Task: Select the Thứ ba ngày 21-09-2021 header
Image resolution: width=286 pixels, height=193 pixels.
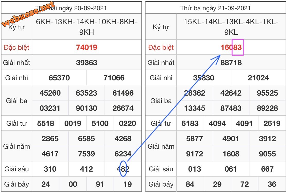Action: tap(215, 8)
